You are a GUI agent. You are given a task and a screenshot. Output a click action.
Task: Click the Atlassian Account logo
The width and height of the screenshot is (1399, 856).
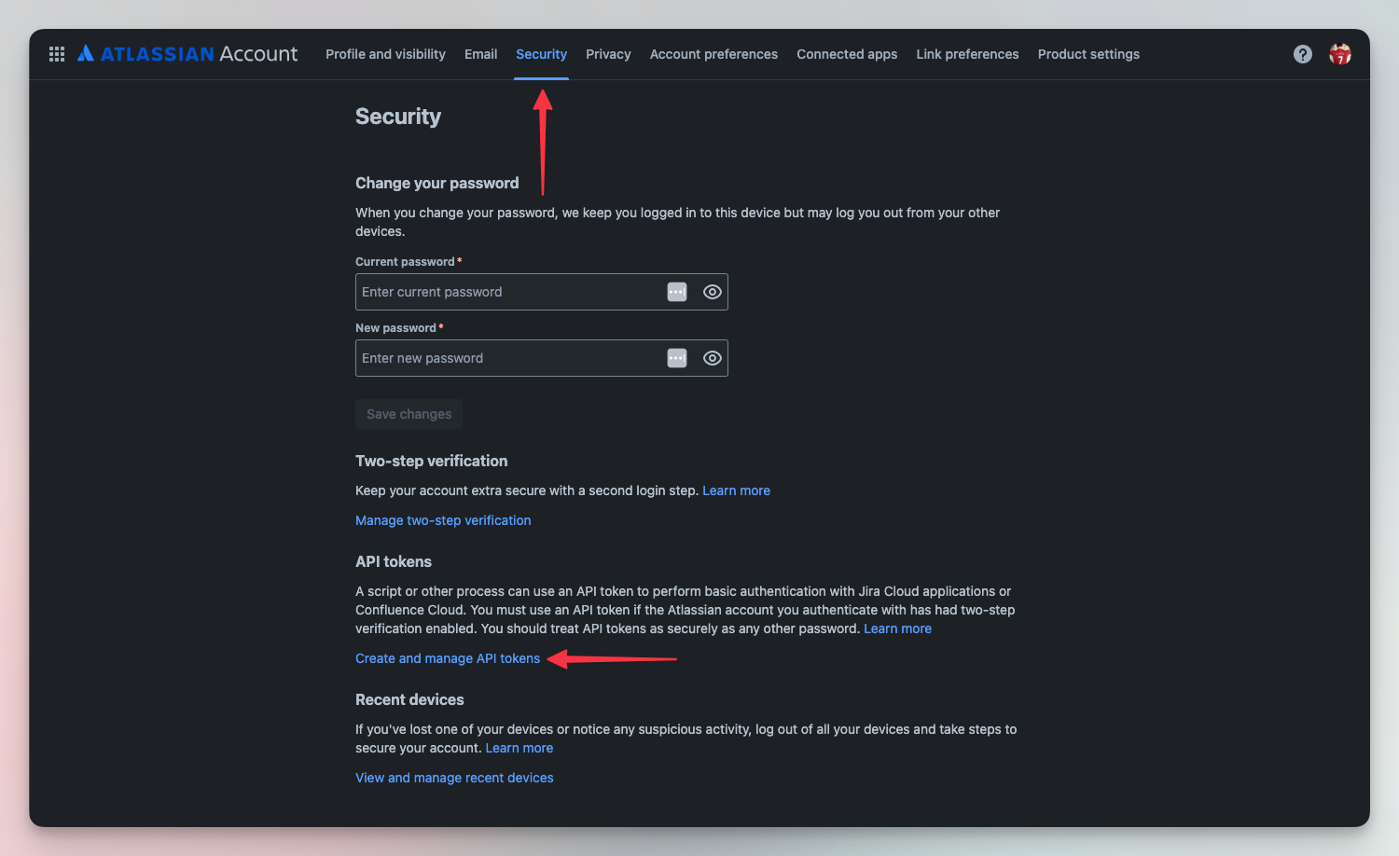click(x=187, y=54)
